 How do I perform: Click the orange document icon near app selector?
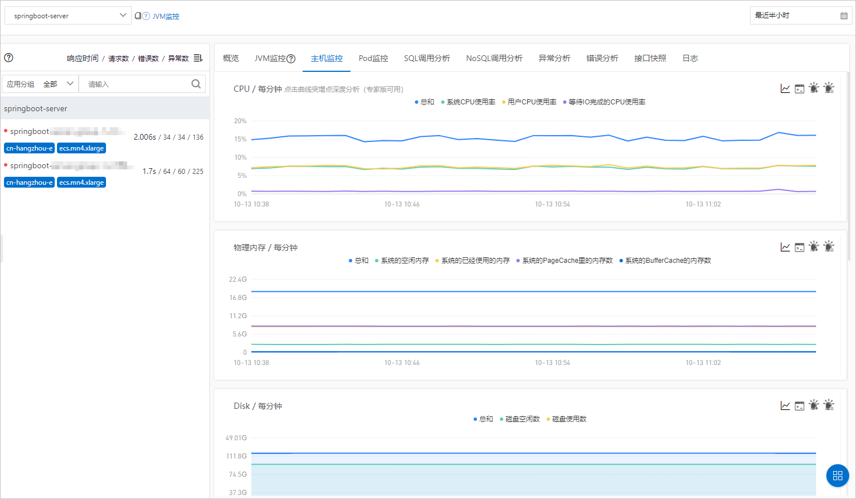[x=137, y=15]
